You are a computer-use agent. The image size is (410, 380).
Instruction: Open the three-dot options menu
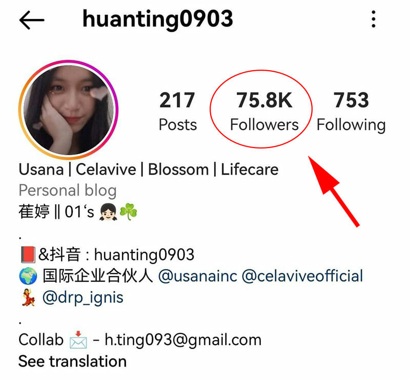(x=374, y=19)
